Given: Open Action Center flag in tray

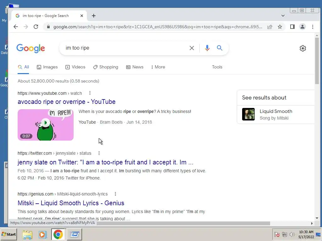Looking at the screenshot, I should pyautogui.click(x=277, y=234).
